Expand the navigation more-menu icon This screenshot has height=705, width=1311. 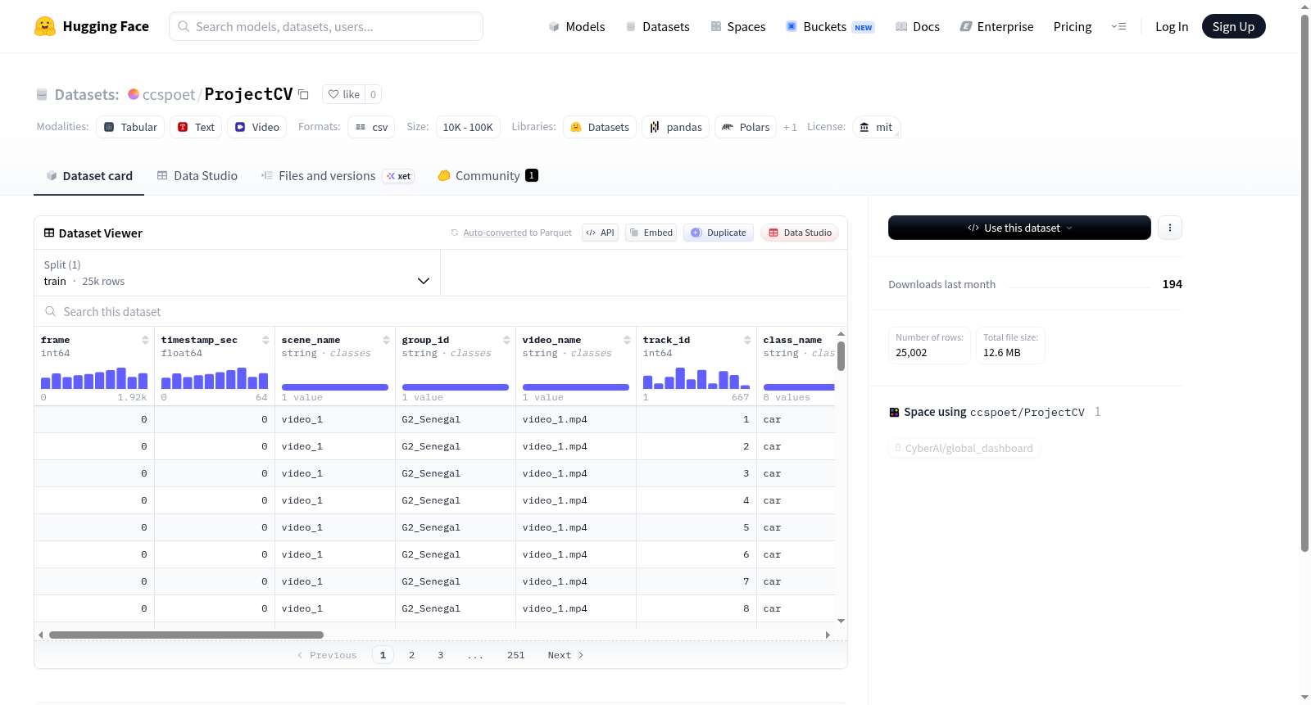point(1118,27)
